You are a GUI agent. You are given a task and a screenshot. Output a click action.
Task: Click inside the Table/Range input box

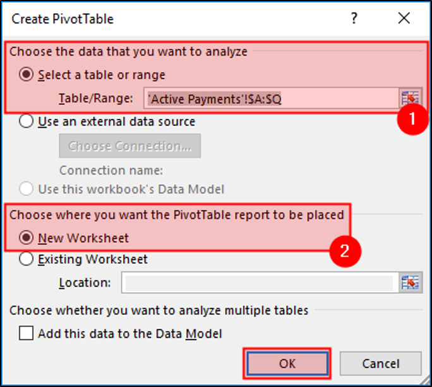click(x=271, y=98)
